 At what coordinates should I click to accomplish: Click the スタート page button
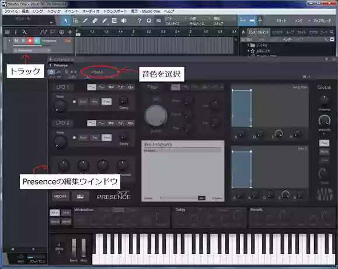coord(281,20)
